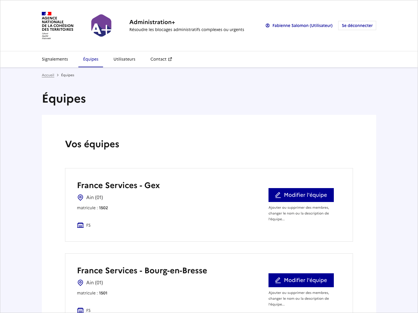
Task: Open the Équipes navigation tab
Action: 91,59
